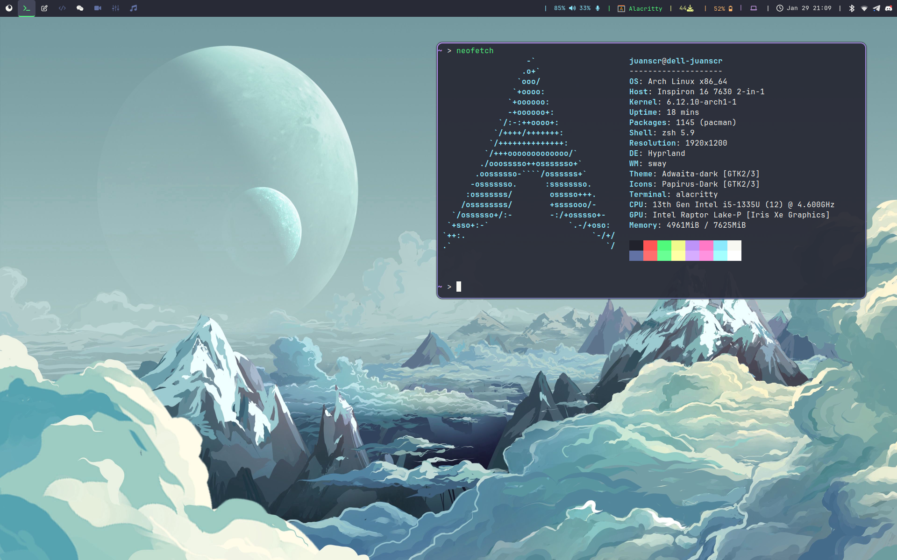Open the audio mixer sliders workspace
Image resolution: width=897 pixels, height=560 pixels.
115,8
